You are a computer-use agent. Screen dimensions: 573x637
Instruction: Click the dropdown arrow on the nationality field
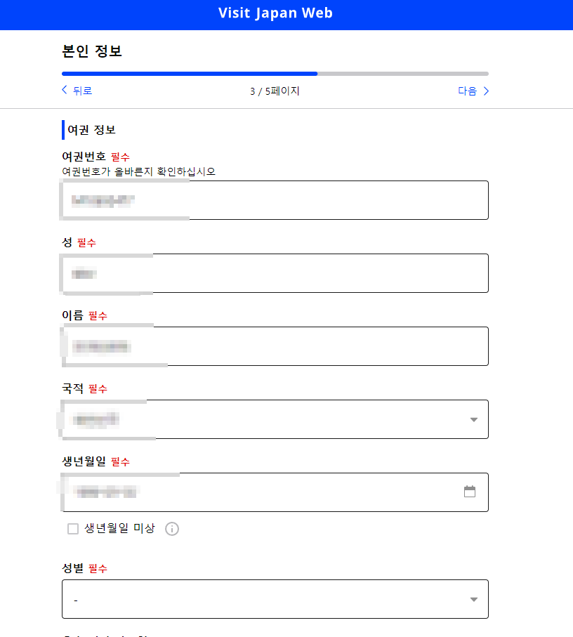point(473,419)
